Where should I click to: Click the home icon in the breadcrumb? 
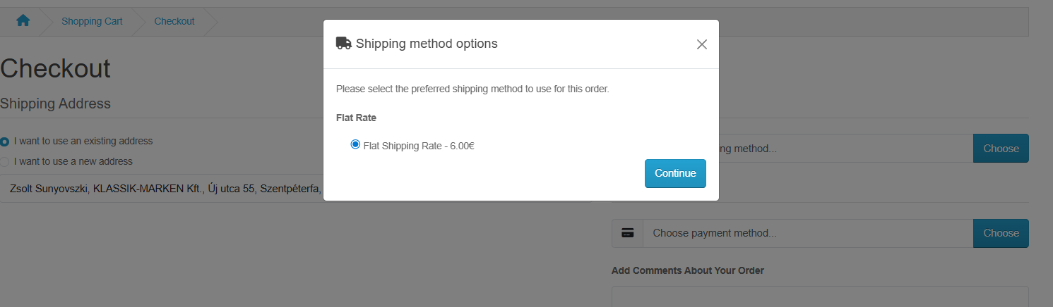23,21
